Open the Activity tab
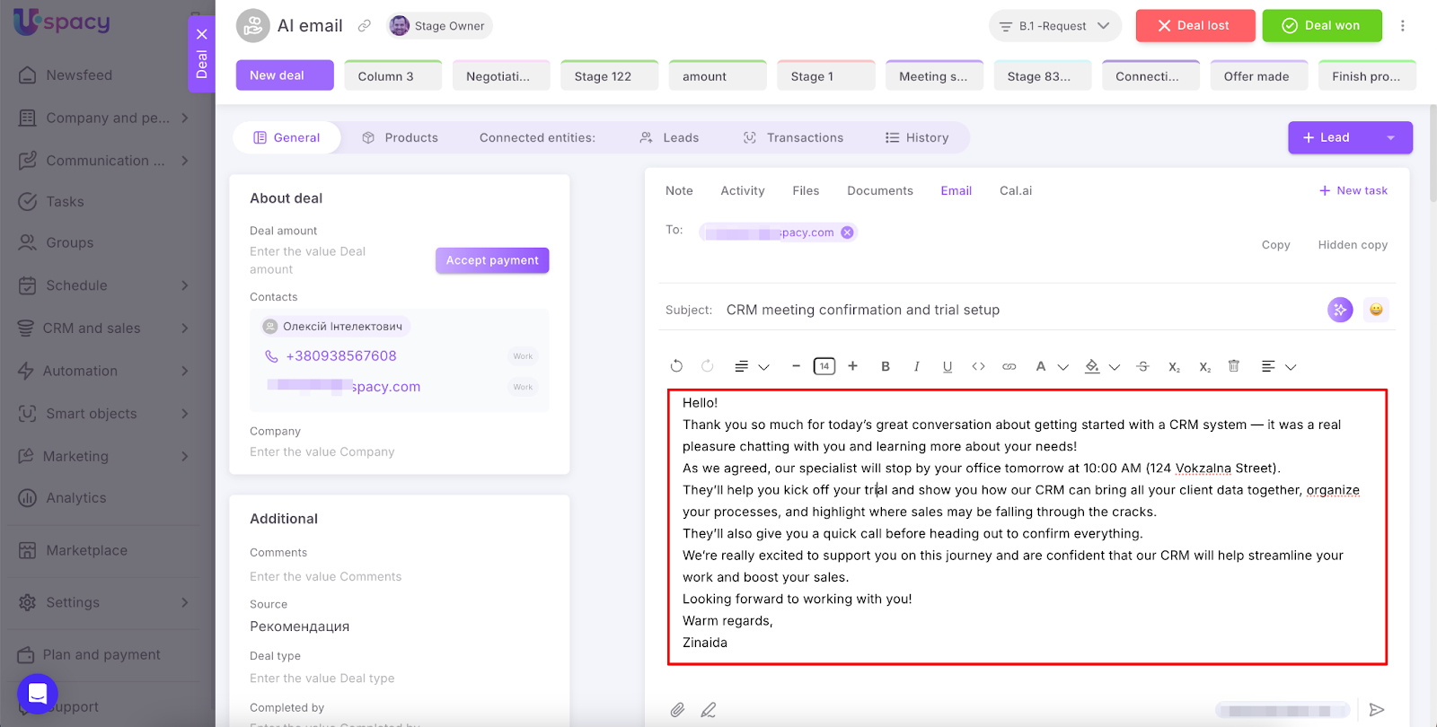Viewport: 1437px width, 727px height. [x=742, y=191]
